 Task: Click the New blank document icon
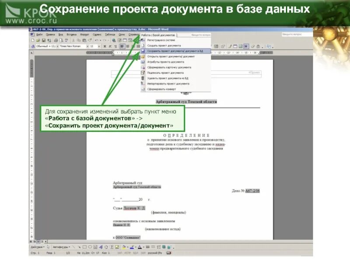(x=33, y=40)
